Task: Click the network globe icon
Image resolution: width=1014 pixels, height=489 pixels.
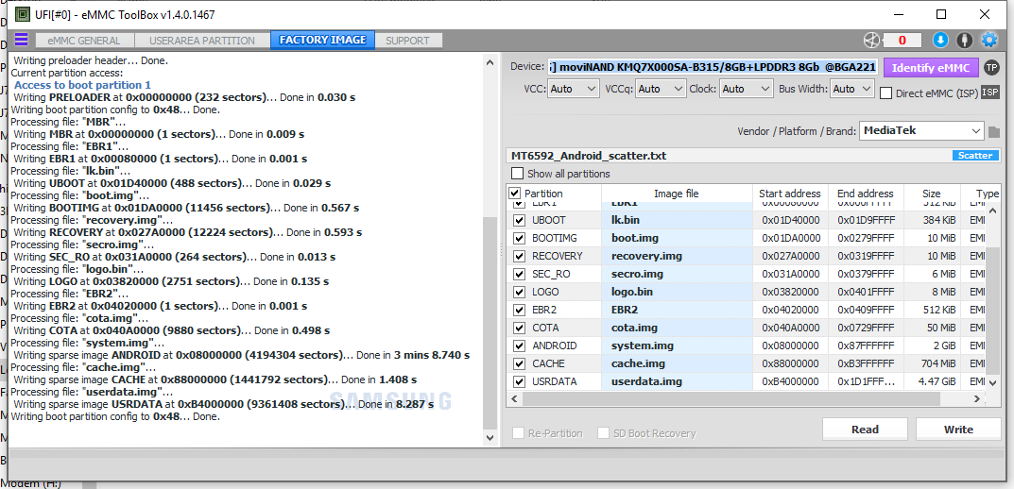Action: tap(871, 40)
